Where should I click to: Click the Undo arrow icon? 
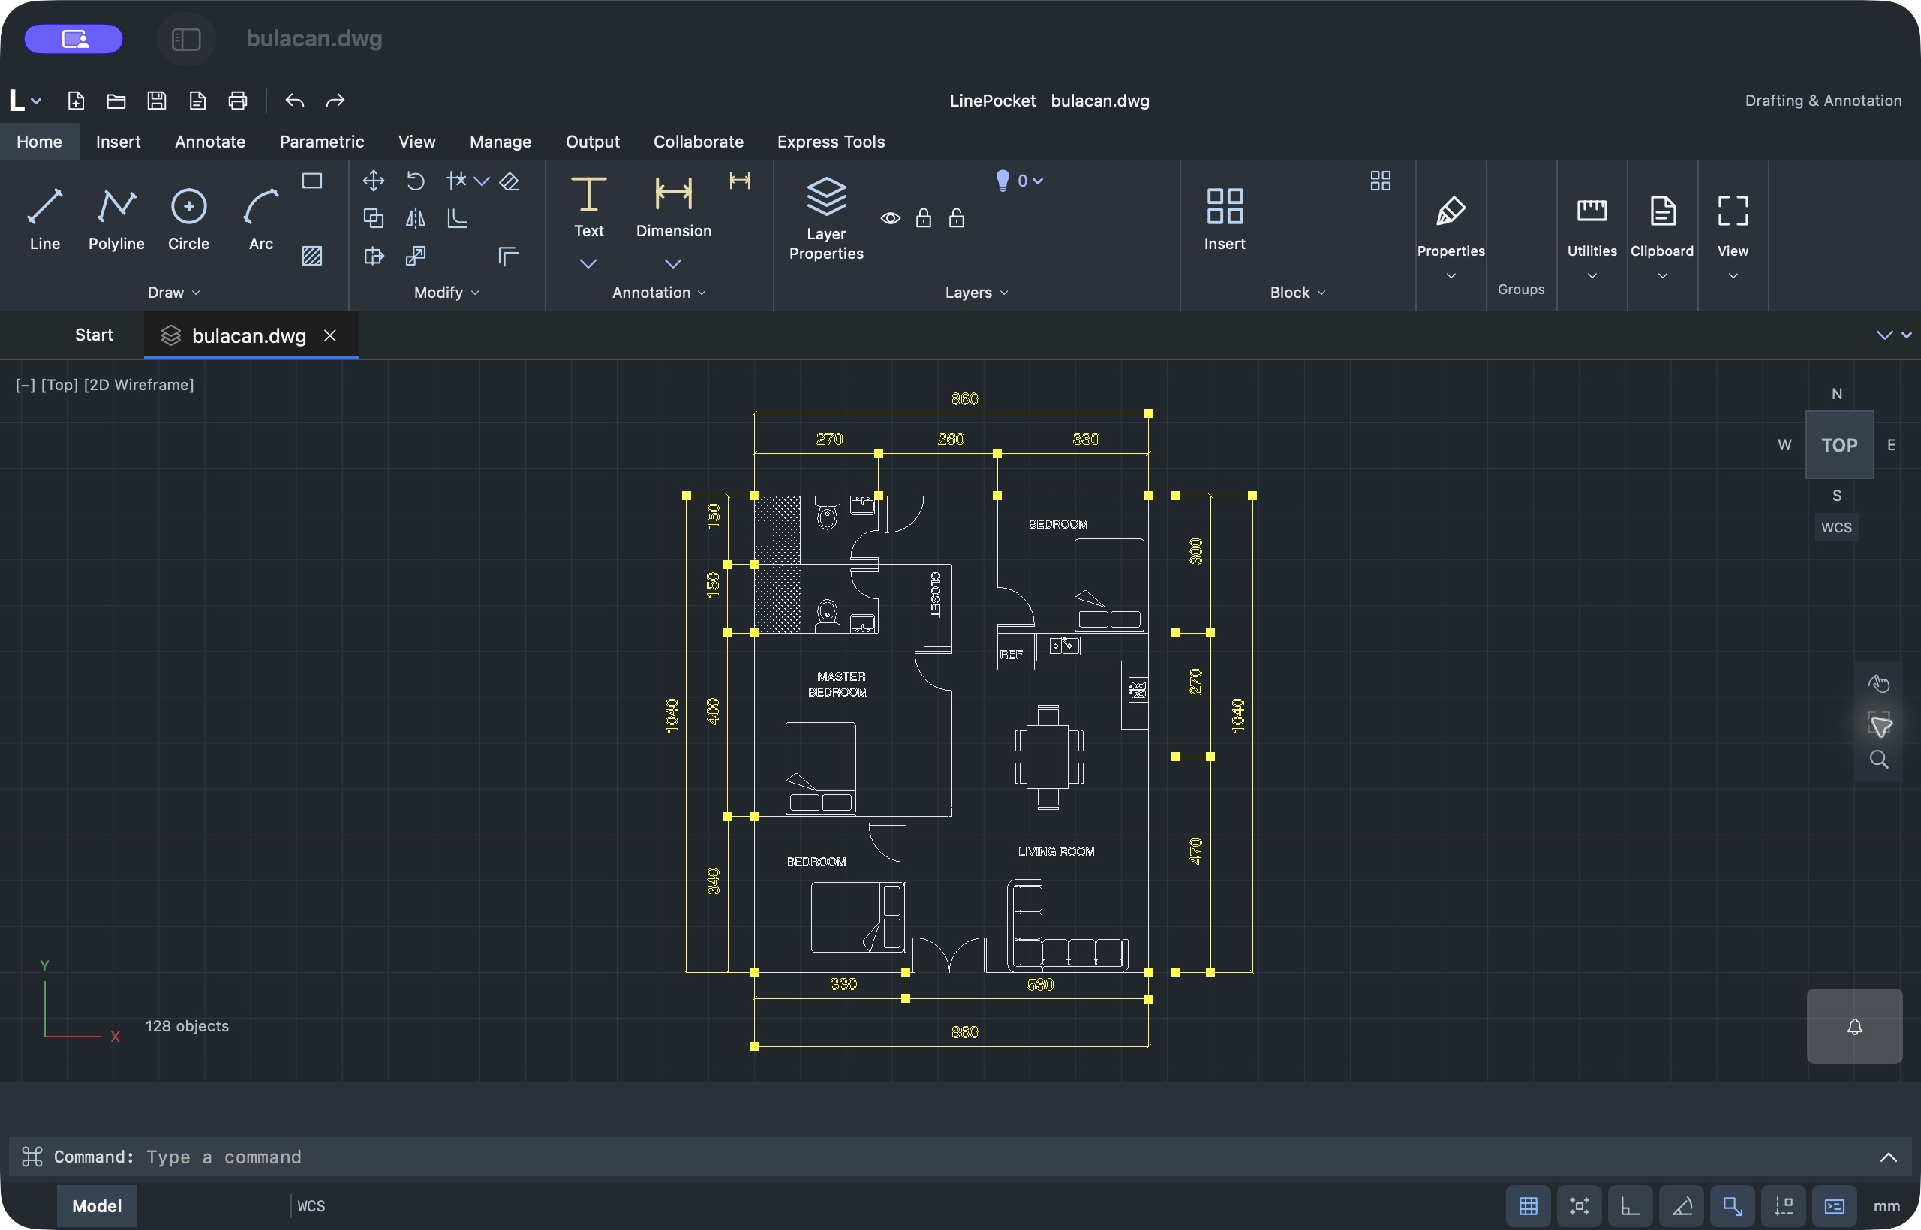(295, 100)
